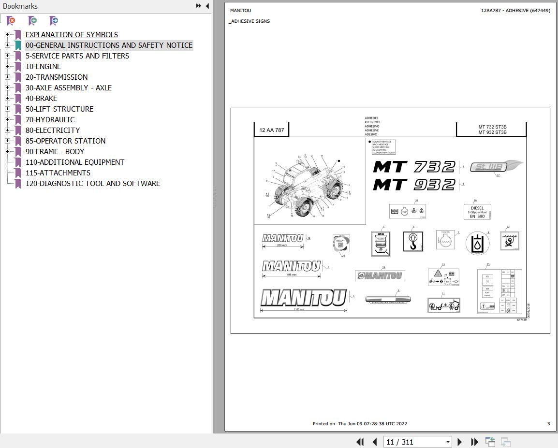
Task: Expand 85-OPERATOR STATION bookmark node
Action: [x=7, y=141]
